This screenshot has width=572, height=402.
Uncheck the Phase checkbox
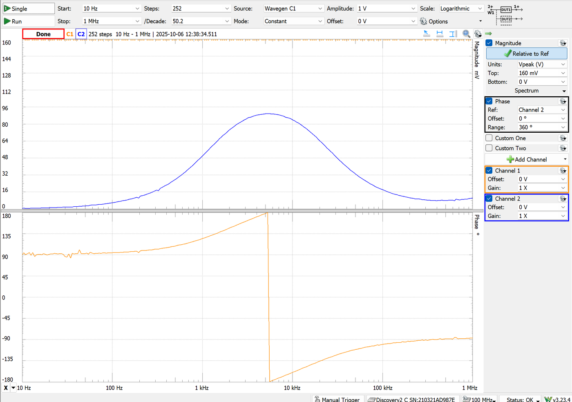pos(489,101)
